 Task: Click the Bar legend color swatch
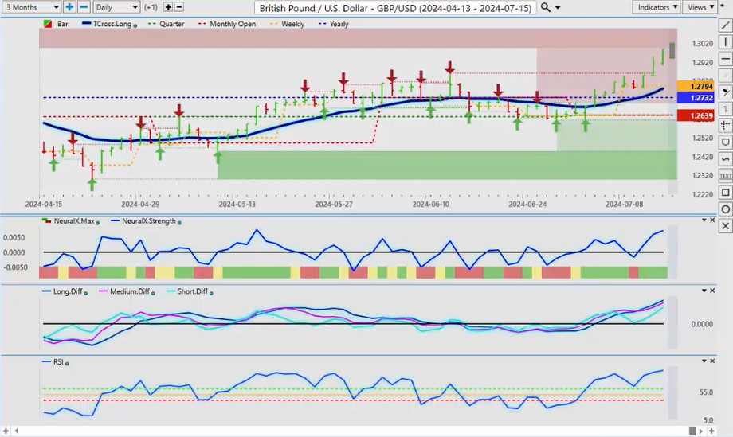tap(48, 24)
